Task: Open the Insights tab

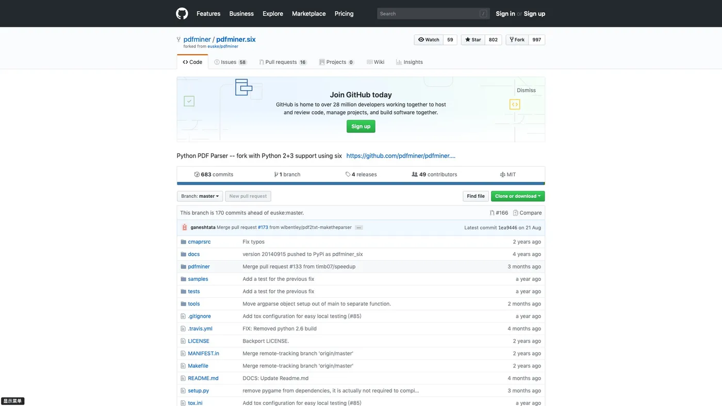Action: (x=409, y=62)
